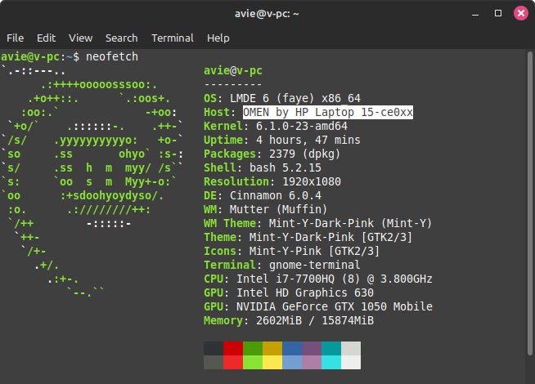Open the File menu
This screenshot has width=535, height=384.
point(15,38)
